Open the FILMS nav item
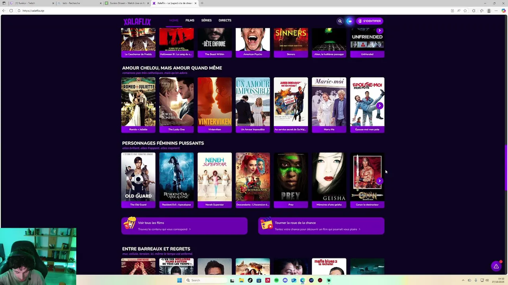Screen dimensions: 508x285 (190, 20)
